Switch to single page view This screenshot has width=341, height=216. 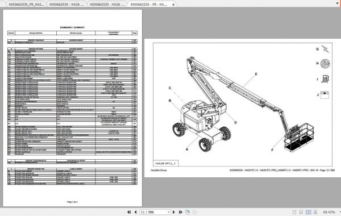tap(294, 212)
